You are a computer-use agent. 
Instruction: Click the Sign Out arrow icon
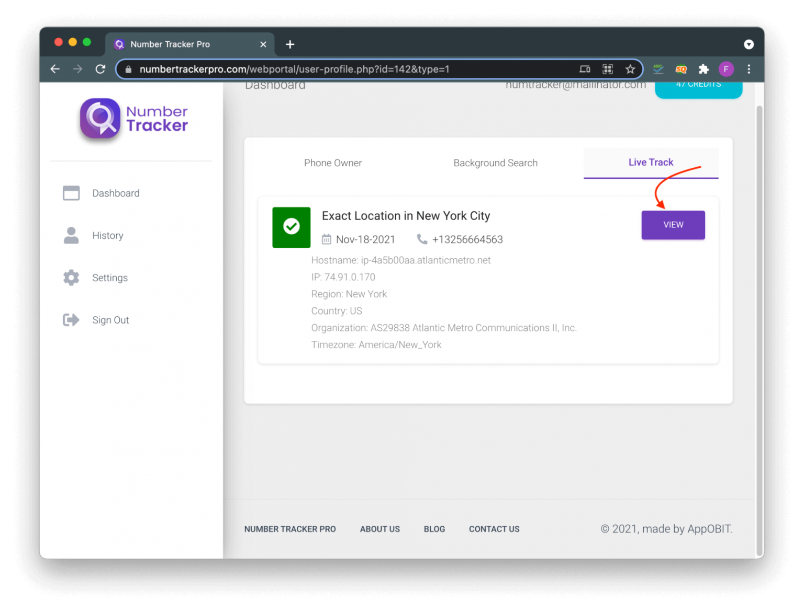tap(71, 319)
